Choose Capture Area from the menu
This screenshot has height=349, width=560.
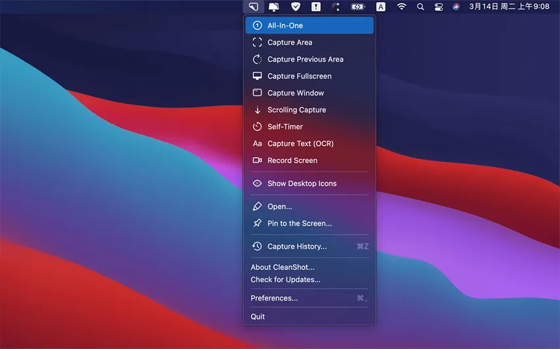pos(289,43)
